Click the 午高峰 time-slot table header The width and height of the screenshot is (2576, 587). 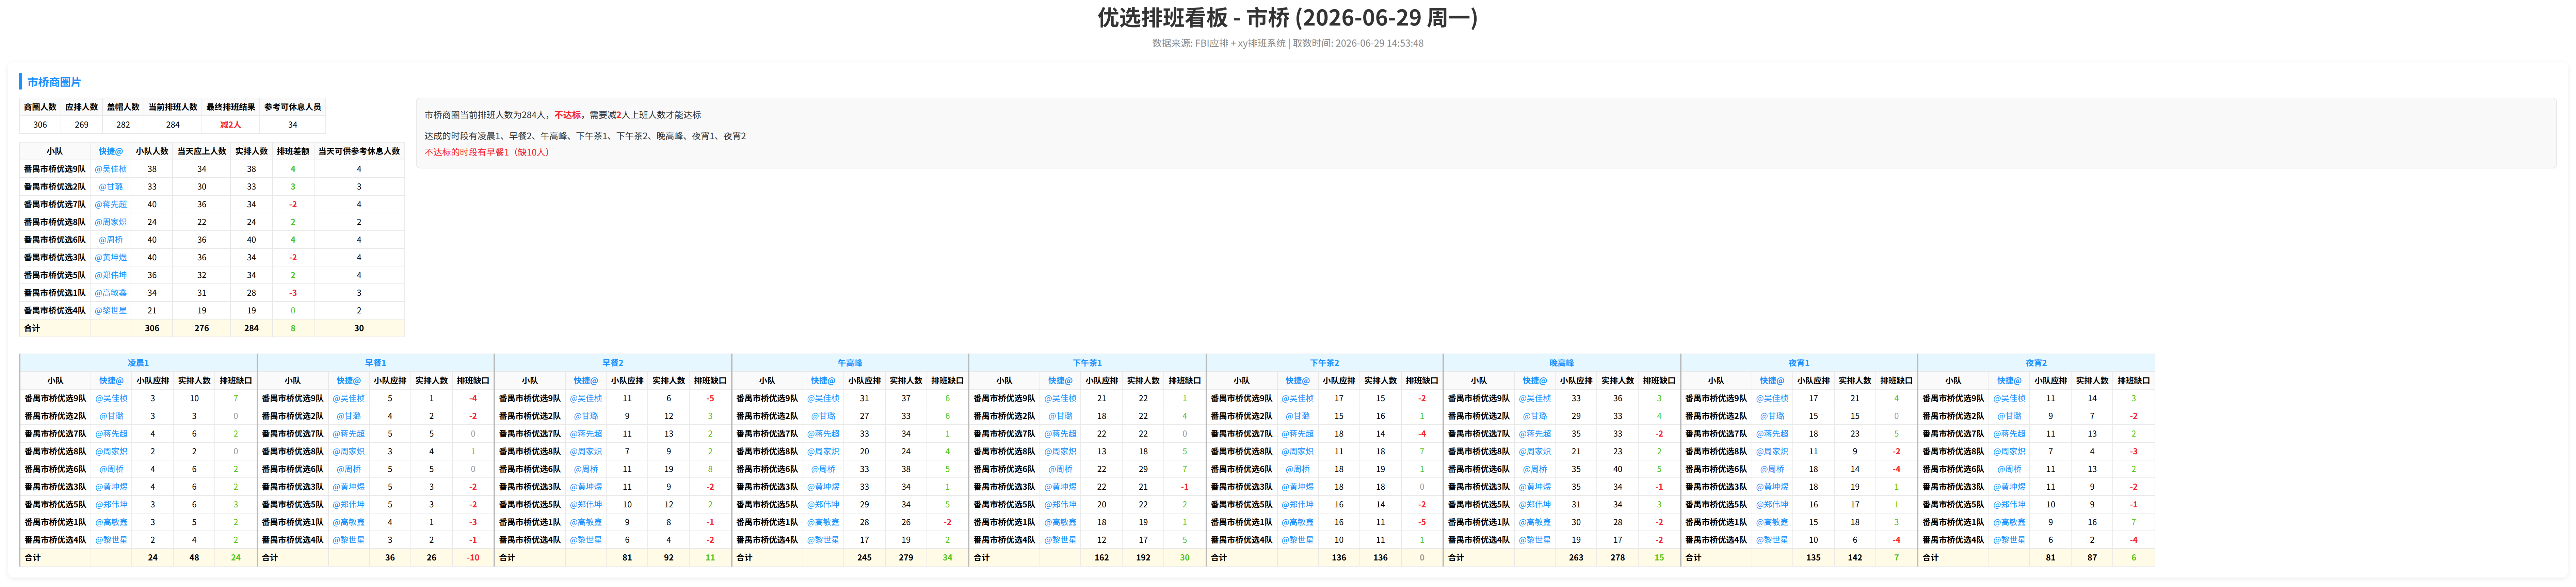click(x=850, y=363)
